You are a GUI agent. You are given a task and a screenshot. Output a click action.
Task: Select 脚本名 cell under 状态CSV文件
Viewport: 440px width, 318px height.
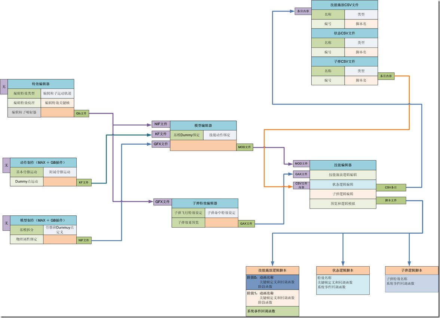(361, 52)
